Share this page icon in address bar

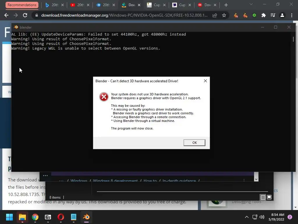pyautogui.click(x=215, y=15)
